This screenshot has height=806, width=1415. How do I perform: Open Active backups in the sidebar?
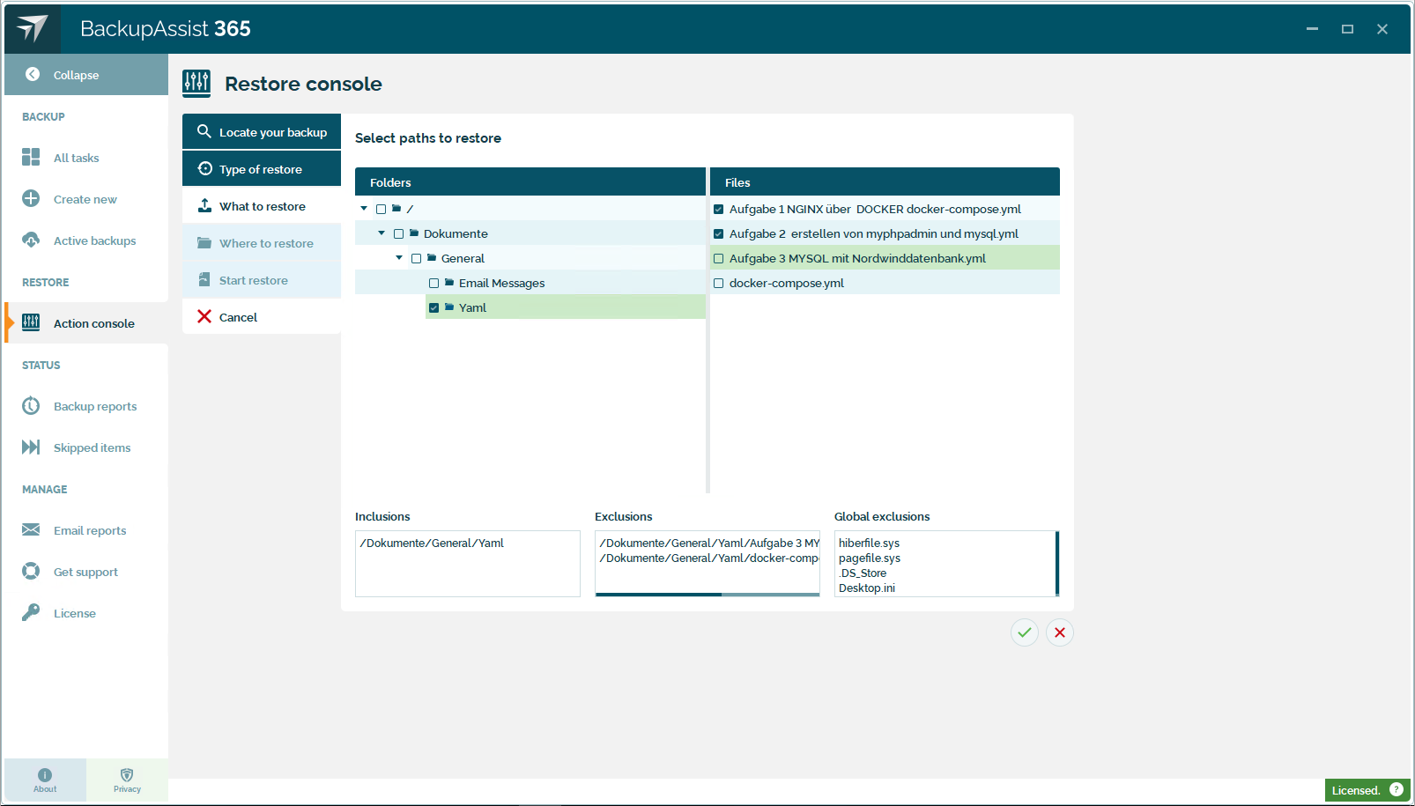[85, 240]
